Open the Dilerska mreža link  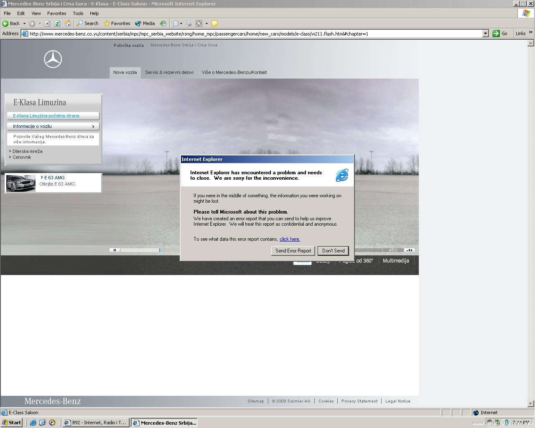tap(28, 151)
